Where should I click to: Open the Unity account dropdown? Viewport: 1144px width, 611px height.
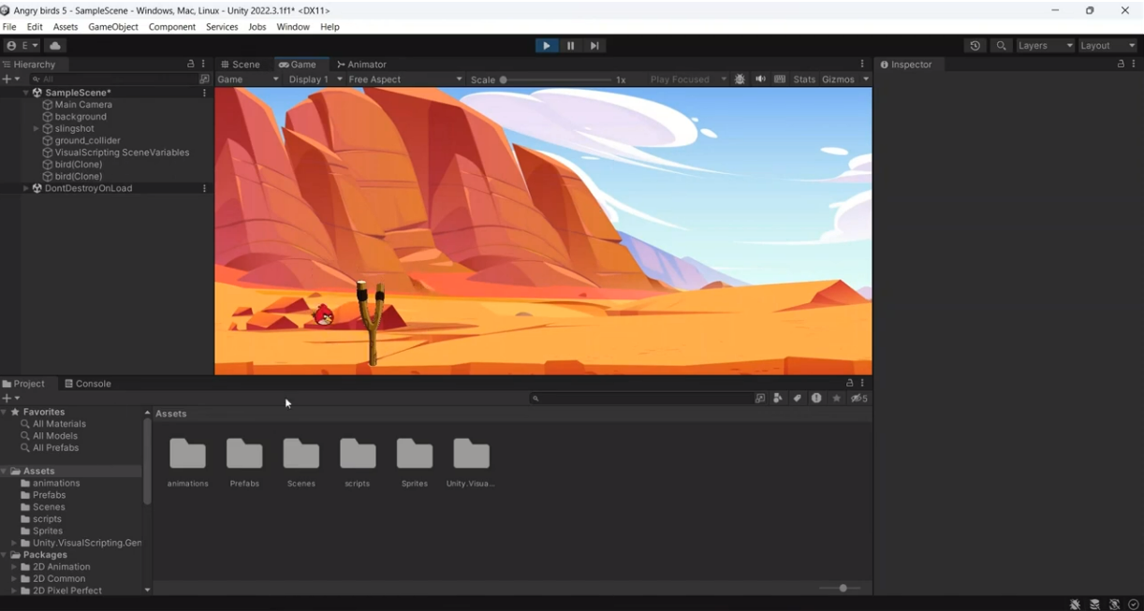22,46
